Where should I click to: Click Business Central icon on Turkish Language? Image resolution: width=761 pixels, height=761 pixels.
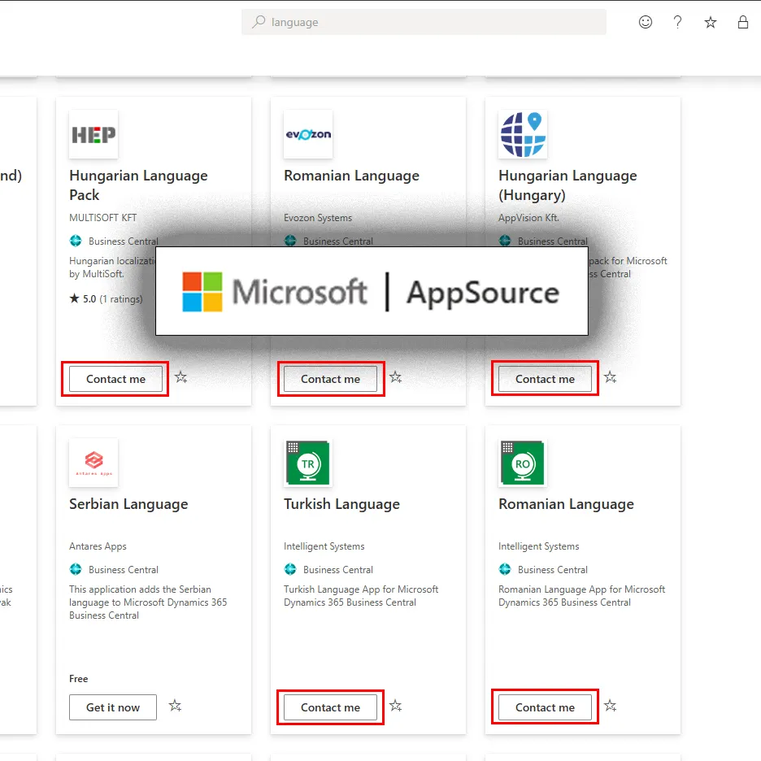coord(290,569)
